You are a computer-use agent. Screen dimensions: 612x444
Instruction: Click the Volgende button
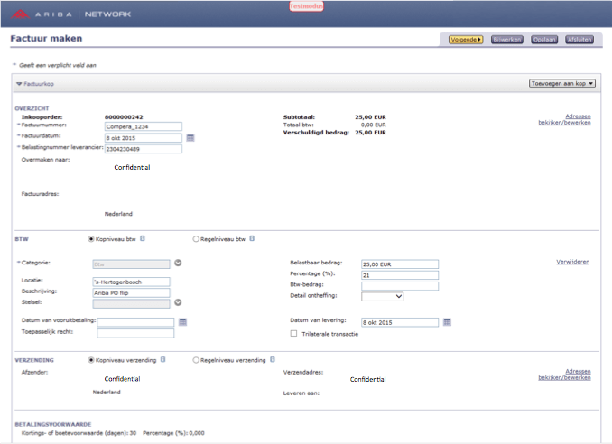coord(466,40)
